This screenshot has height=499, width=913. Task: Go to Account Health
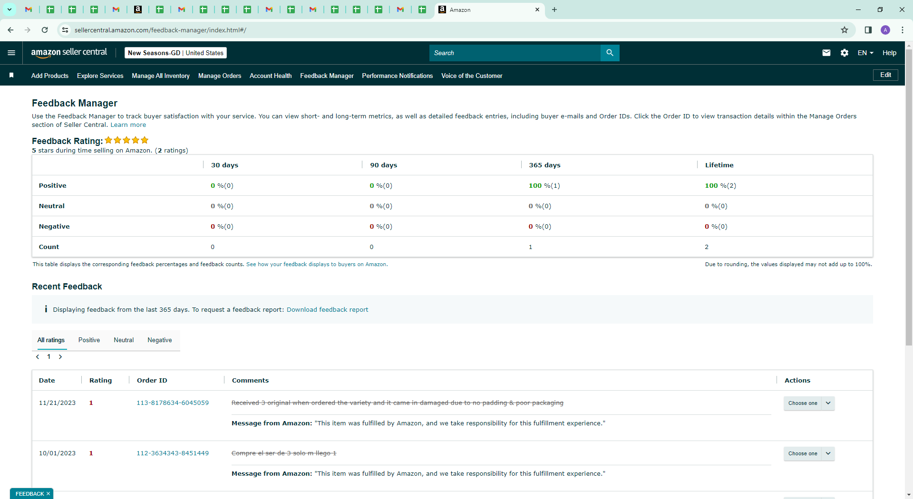click(271, 76)
